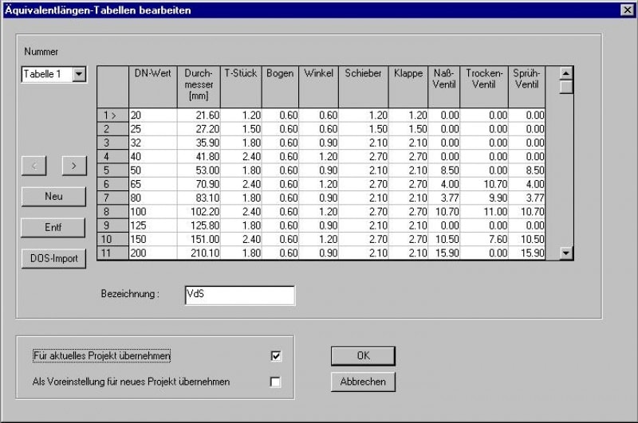Screen dimensions: 638x423
Task: Click the DOS-Import button
Action: tap(53, 260)
